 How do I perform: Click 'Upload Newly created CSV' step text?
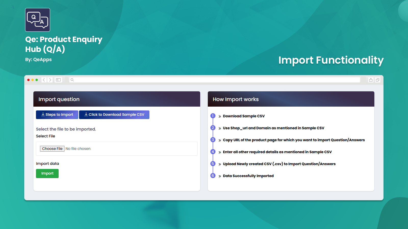(x=279, y=164)
